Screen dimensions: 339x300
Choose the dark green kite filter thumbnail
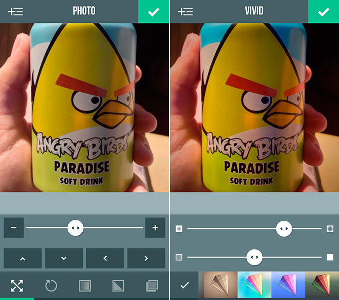tap(322, 285)
